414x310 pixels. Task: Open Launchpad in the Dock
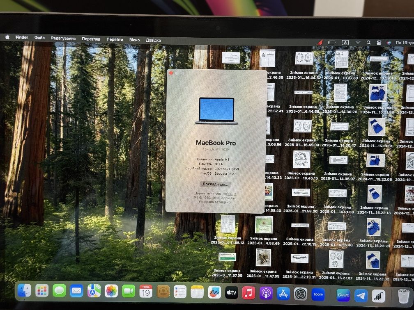pyautogui.click(x=42, y=291)
